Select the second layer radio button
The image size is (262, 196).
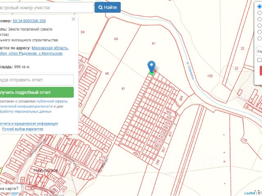point(260,13)
